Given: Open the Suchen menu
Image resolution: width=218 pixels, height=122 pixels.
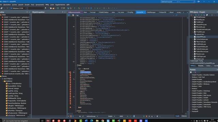Looking at the screenshot, I should tap(14, 5).
